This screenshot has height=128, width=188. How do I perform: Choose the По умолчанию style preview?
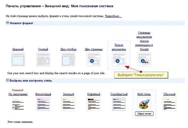(x=18, y=104)
